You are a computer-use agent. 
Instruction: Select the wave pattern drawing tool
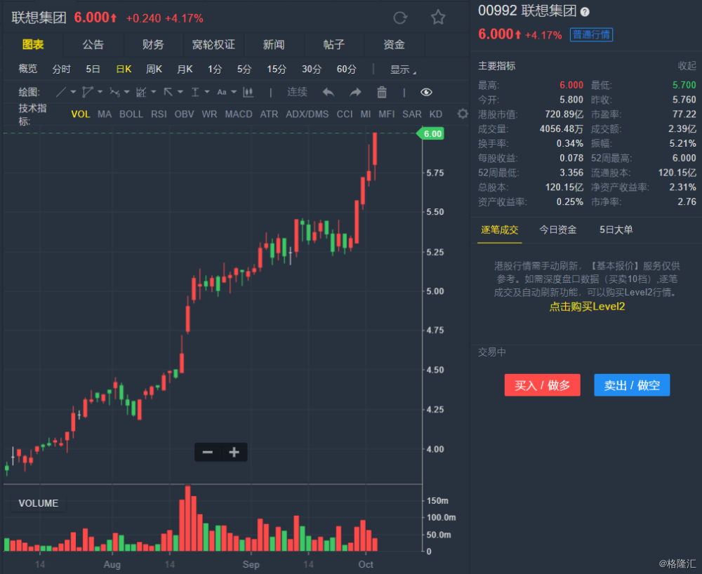(114, 92)
